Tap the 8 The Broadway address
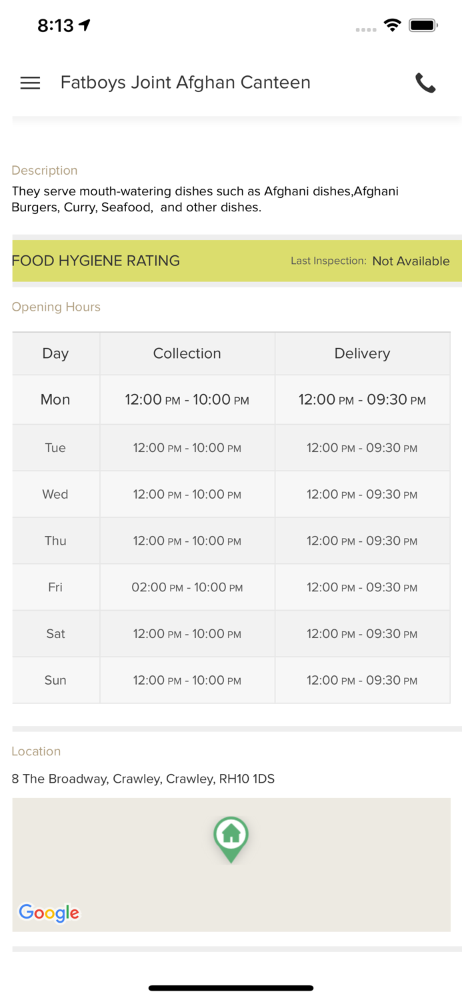Screen dimensions: 462x1000 point(143,779)
